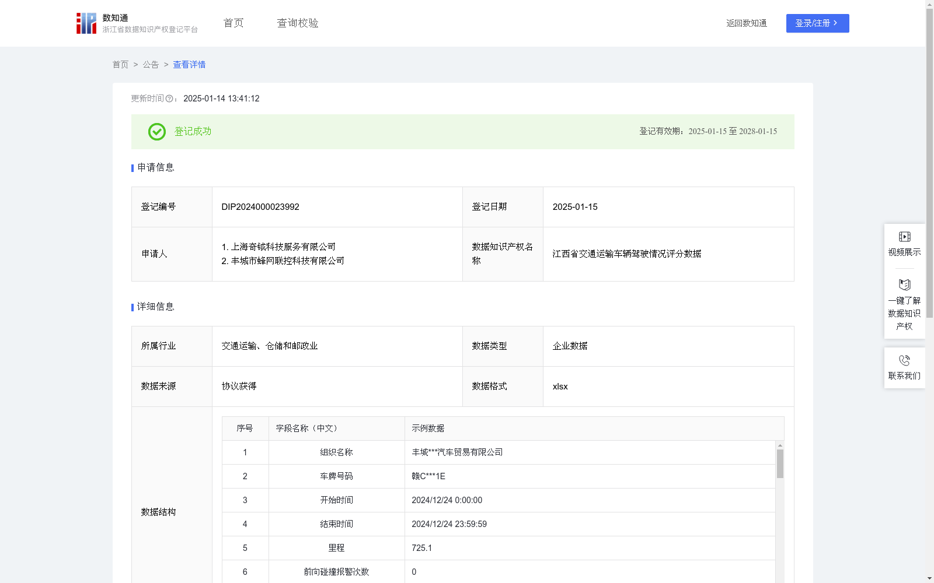Click the industry value 交通运输、仓储和邮政业
Image resolution: width=934 pixels, height=583 pixels.
tap(270, 346)
